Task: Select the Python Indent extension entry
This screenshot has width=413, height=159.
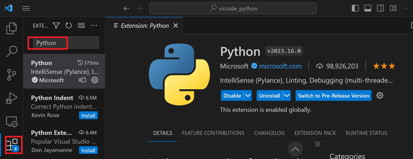Action: [64, 106]
